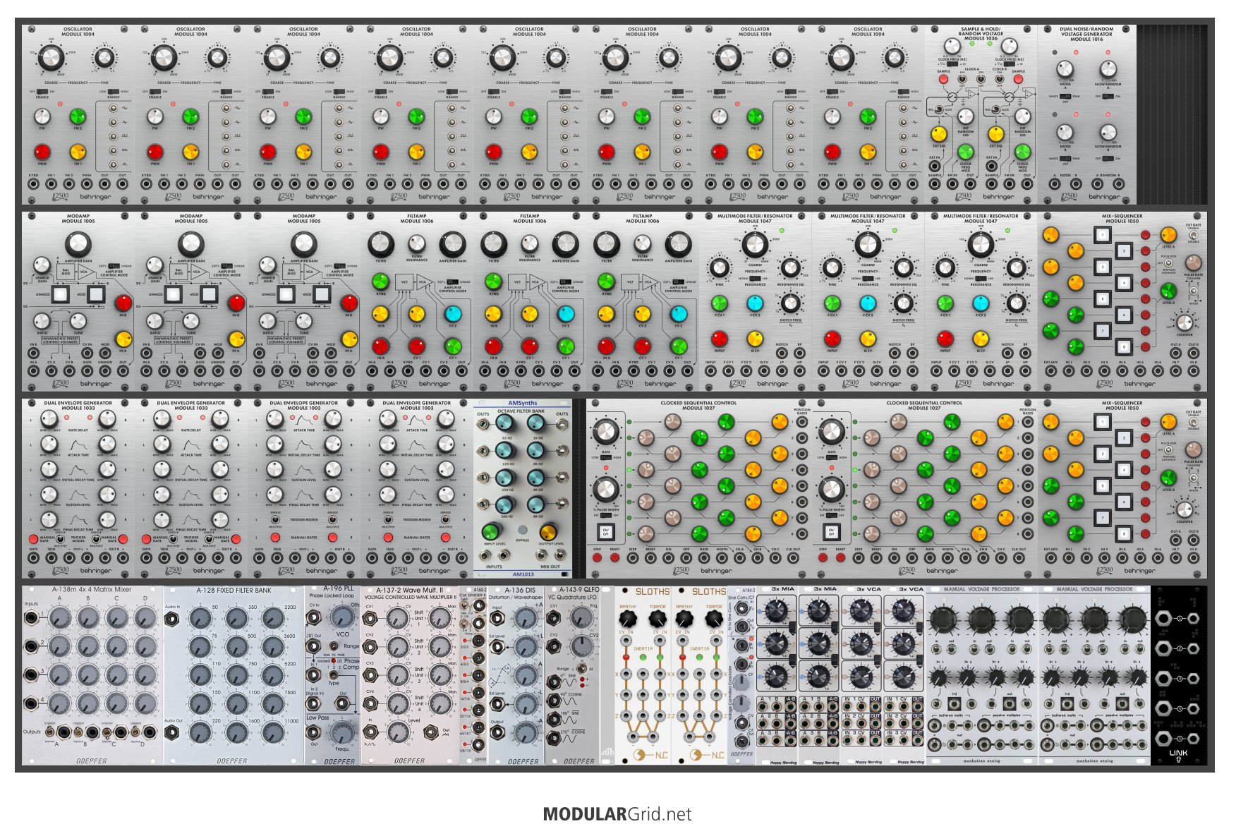
Task: Select the green Input Level knob on AM1013
Action: (490, 532)
